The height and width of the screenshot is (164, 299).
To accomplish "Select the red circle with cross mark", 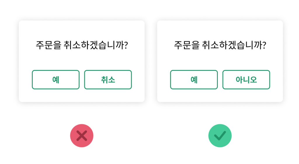I will (82, 136).
